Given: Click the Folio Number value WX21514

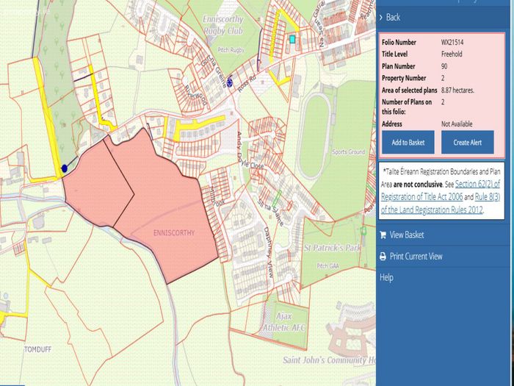Looking at the screenshot, I should (452, 43).
